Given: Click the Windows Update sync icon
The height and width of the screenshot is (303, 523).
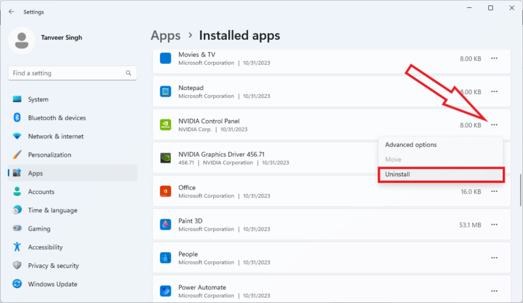Looking at the screenshot, I should click(x=17, y=284).
